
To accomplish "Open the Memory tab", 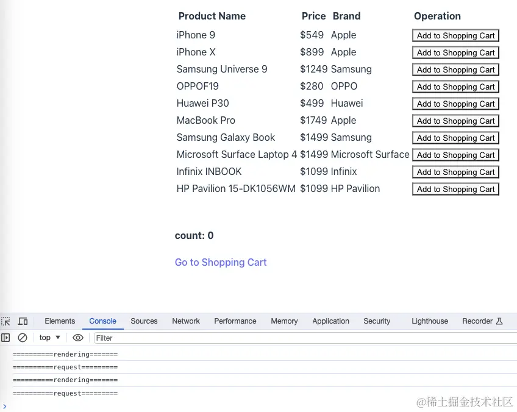I will tap(284, 321).
